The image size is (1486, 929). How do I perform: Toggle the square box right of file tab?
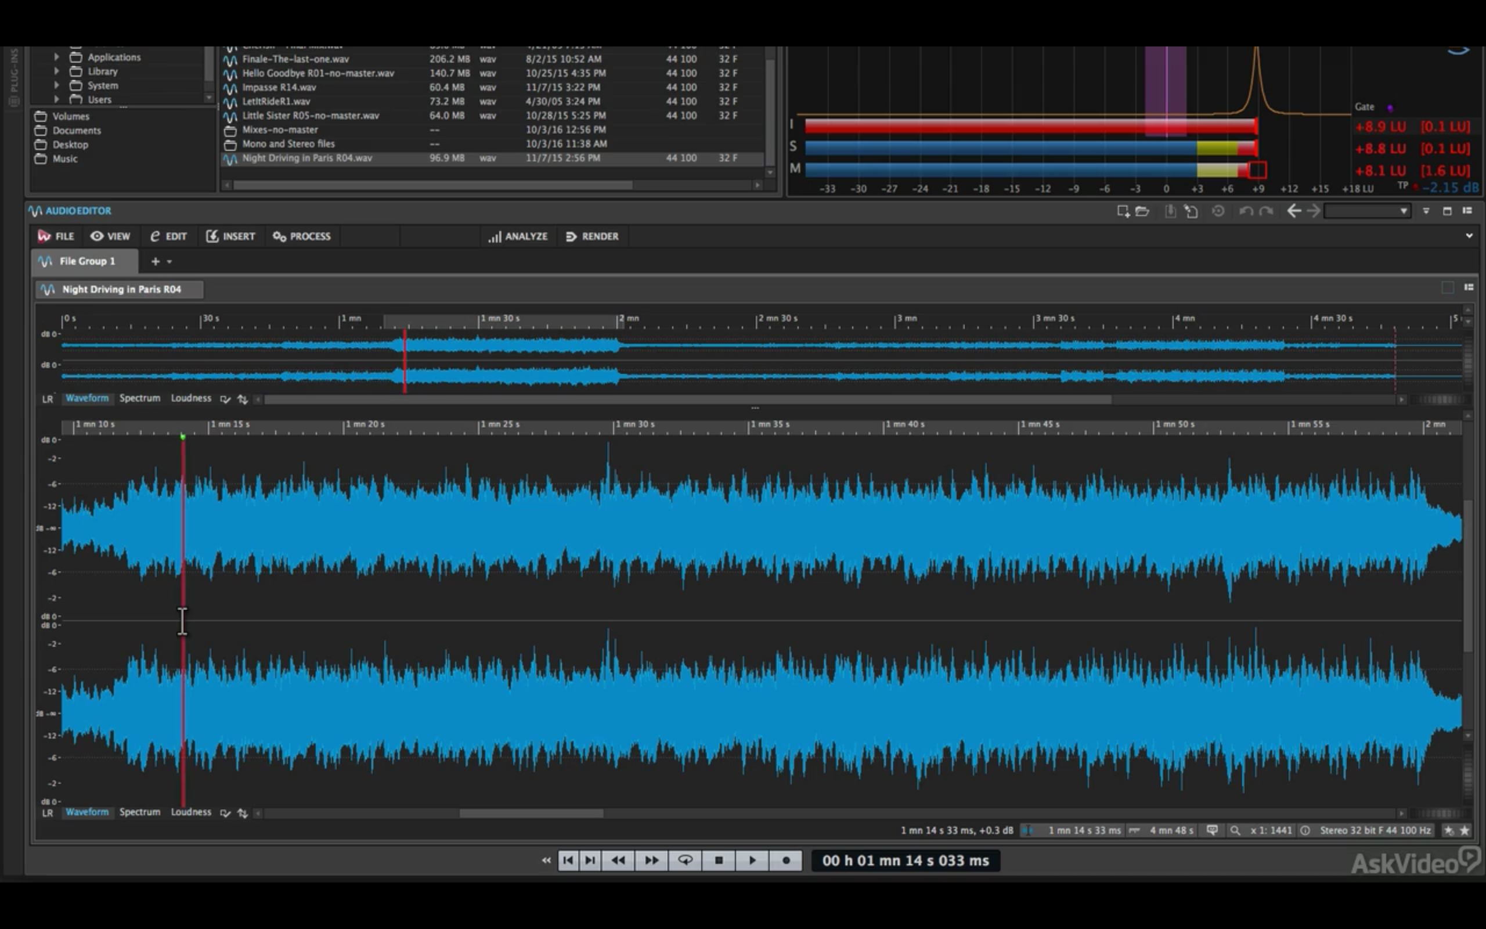coord(1447,287)
